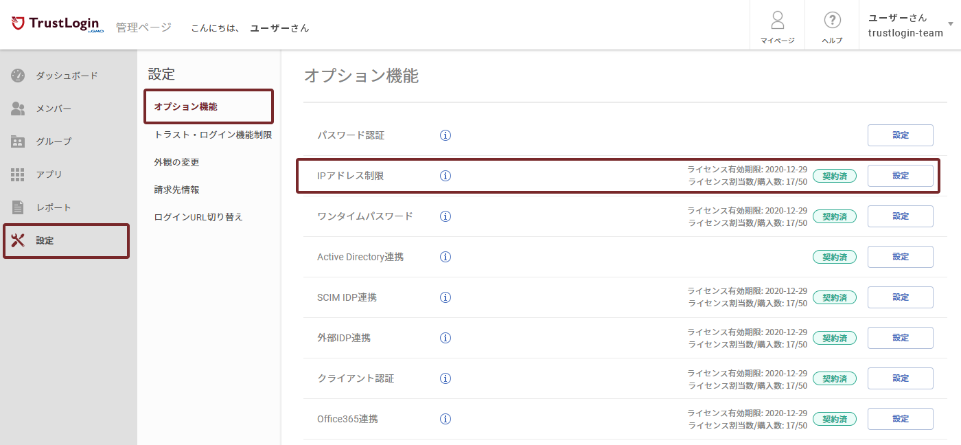Click 設定 button for IPアドレス制限
The height and width of the screenshot is (445, 961).
(x=900, y=176)
